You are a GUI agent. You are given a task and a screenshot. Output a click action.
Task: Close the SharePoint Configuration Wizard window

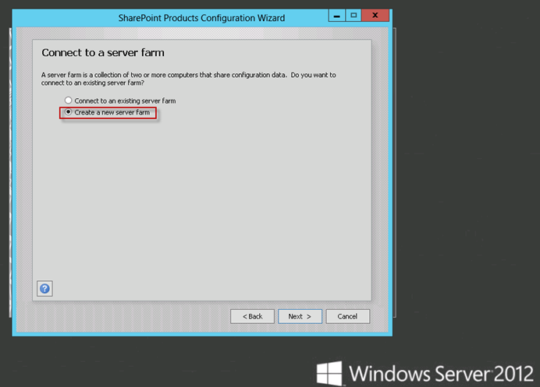point(375,16)
